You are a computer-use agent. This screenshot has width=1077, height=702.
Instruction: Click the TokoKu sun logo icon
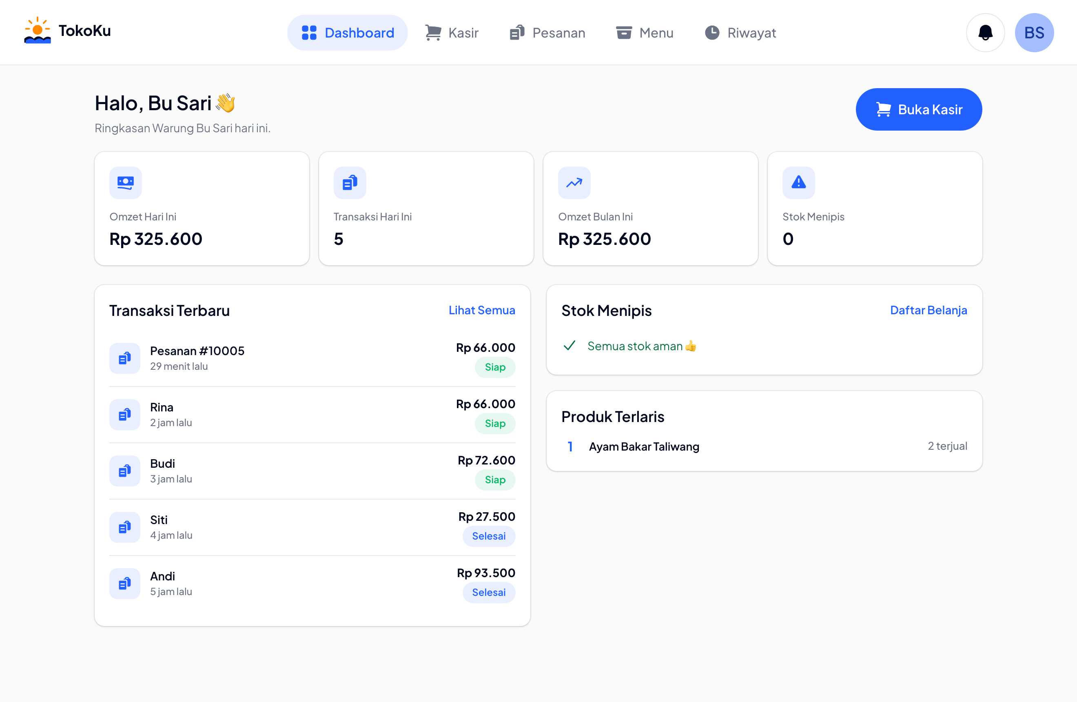pos(37,30)
